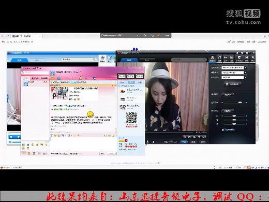Select the second member row in chat right panel
Image resolution: width=269 pixels, height=202 pixels.
point(131,99)
